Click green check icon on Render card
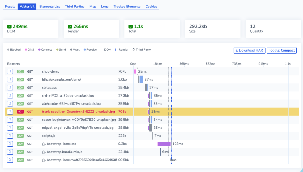The width and height of the screenshot is (303, 172). [x=70, y=27]
